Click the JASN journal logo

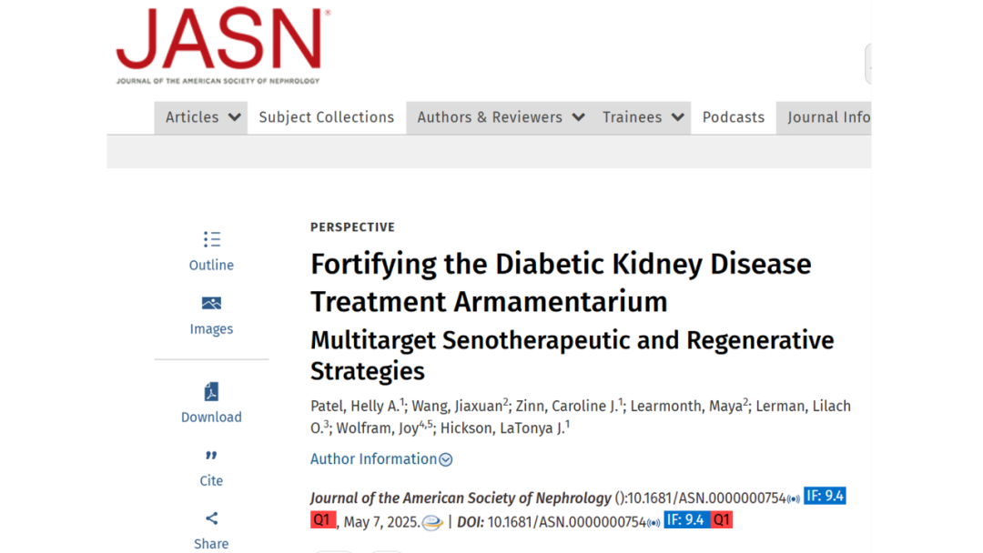click(223, 46)
